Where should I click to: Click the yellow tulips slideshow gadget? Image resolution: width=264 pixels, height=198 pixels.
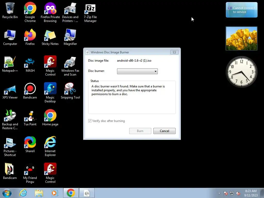(x=241, y=38)
